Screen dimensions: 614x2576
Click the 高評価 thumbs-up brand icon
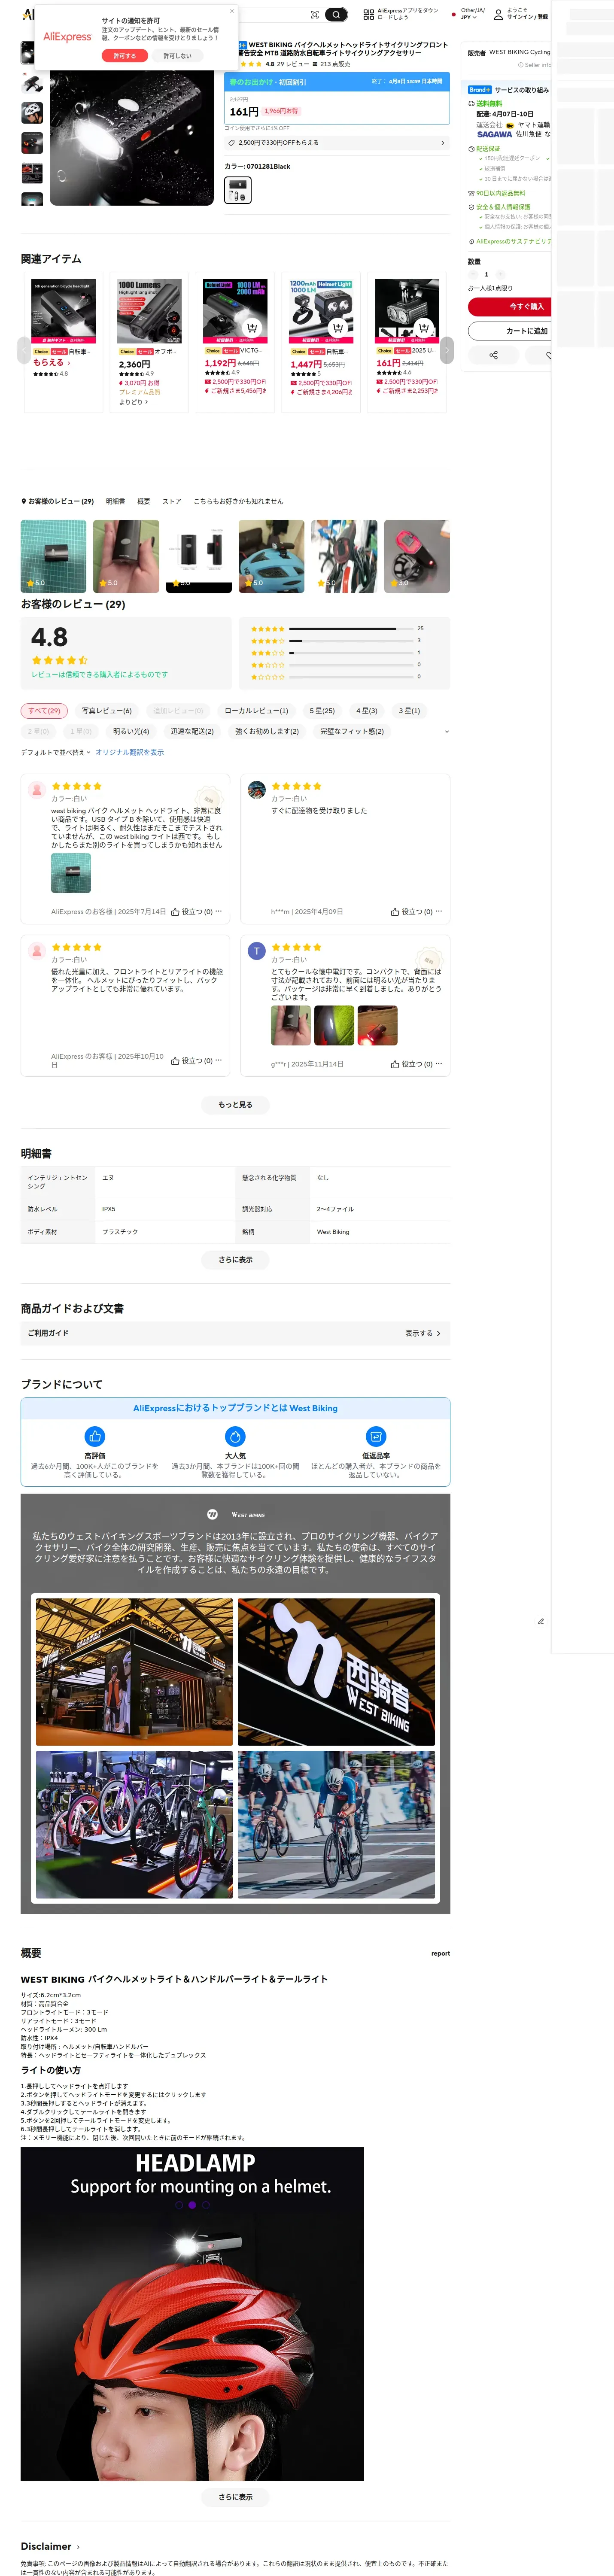(95, 1436)
